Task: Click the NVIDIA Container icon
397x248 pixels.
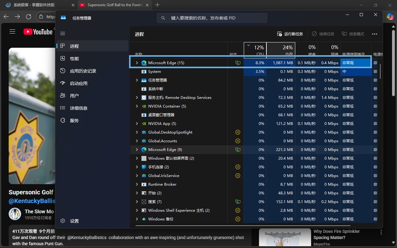Action: click(x=144, y=106)
